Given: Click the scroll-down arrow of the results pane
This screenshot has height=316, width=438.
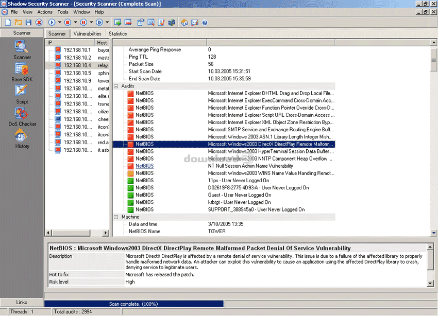Looking at the screenshot, I should 433,233.
